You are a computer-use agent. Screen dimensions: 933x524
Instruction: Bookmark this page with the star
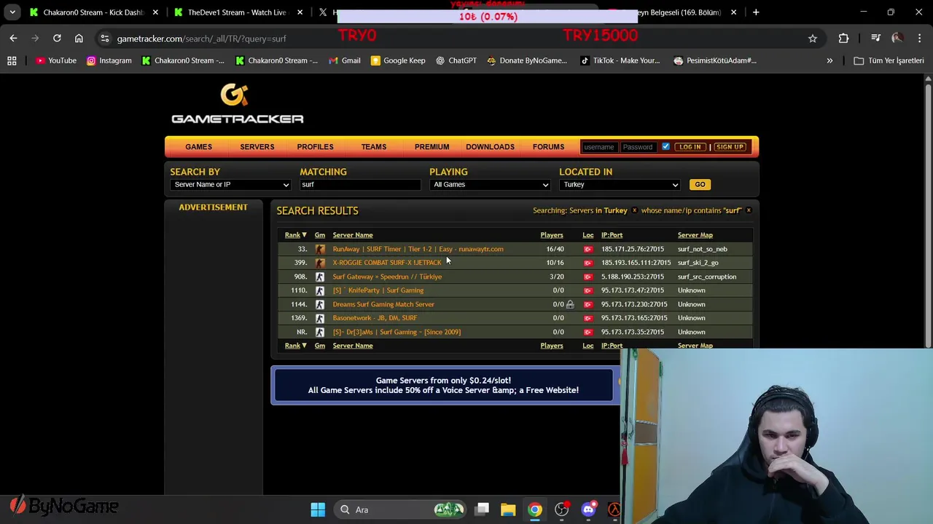point(813,38)
